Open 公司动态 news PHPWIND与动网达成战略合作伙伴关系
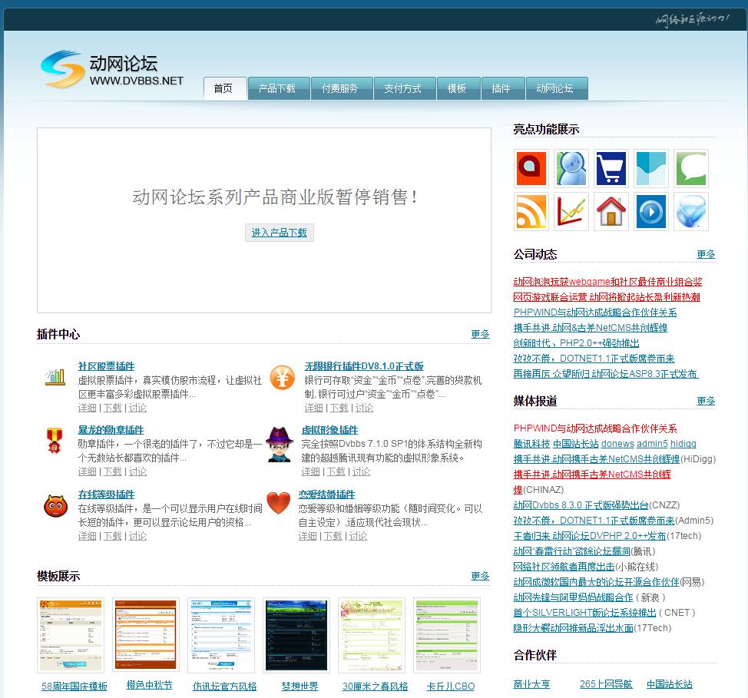Image resolution: width=748 pixels, height=698 pixels. pyautogui.click(x=595, y=312)
